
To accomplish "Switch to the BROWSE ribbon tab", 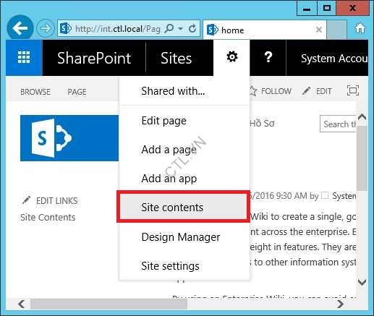I will [x=35, y=92].
